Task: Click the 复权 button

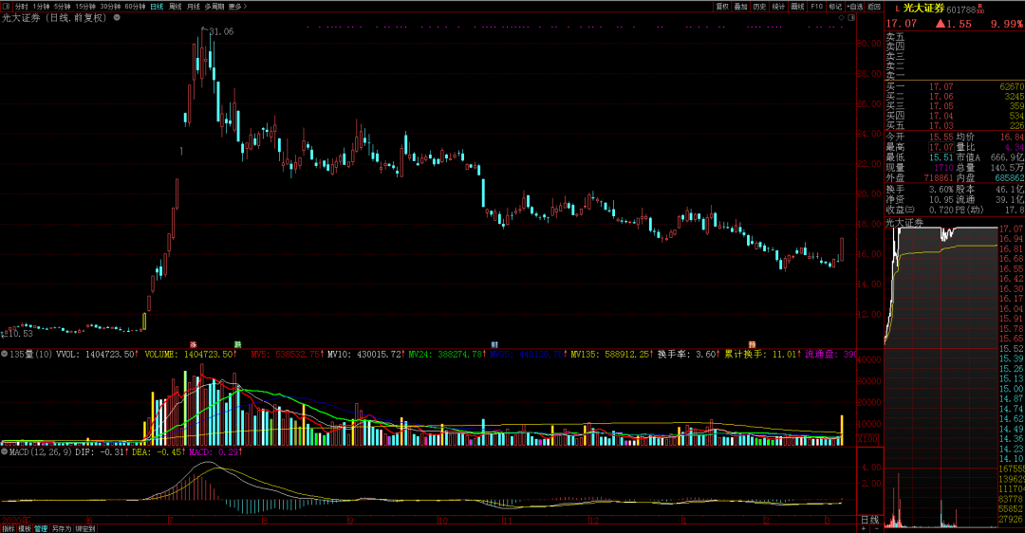Action: tap(721, 7)
